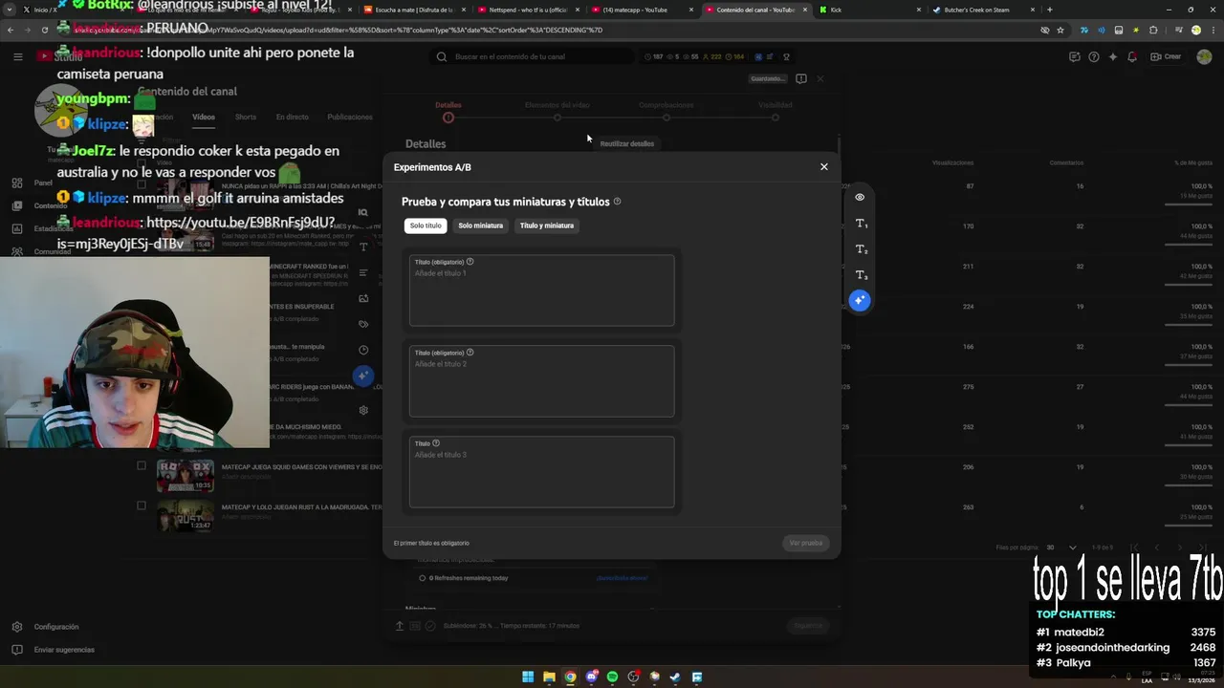Open the Studio hamburger menu

(x=17, y=56)
